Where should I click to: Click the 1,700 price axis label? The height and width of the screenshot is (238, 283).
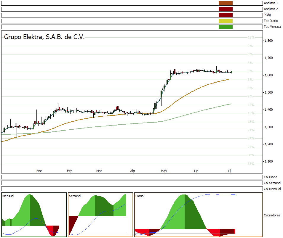point(269,58)
